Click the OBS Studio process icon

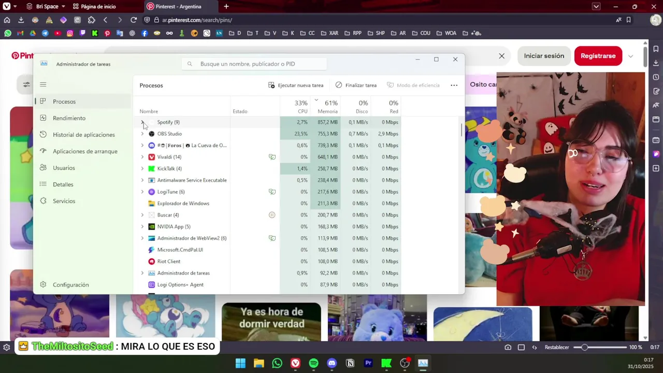(151, 134)
